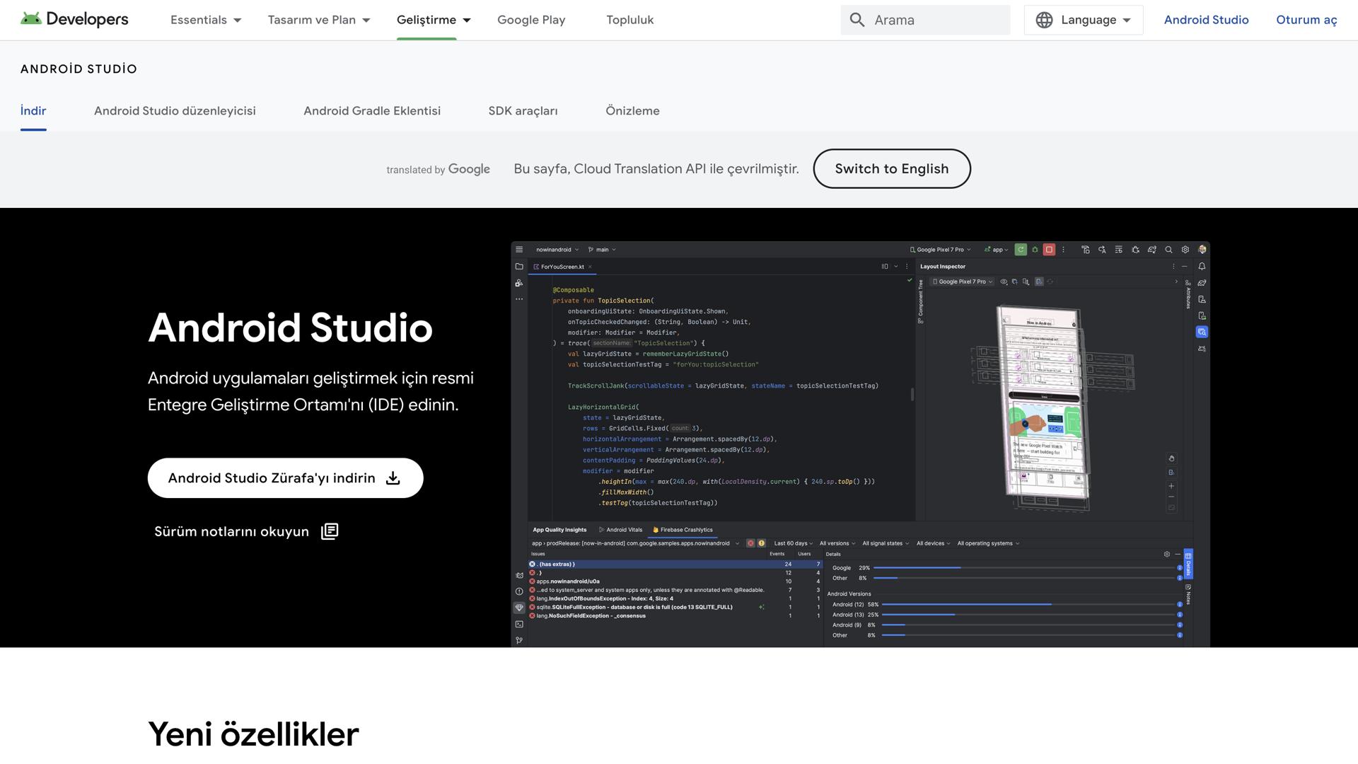Open IDE Settings via the gear icon
The image size is (1358, 764).
coord(1185,250)
